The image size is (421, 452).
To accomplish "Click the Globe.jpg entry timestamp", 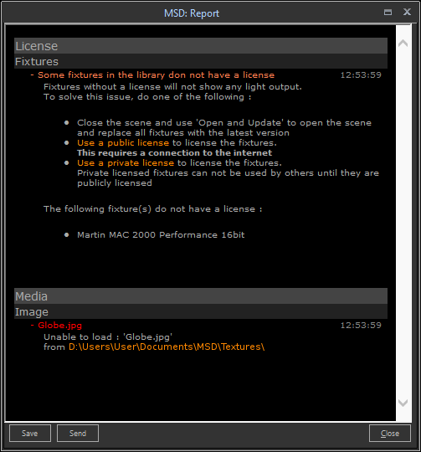I will click(x=361, y=326).
